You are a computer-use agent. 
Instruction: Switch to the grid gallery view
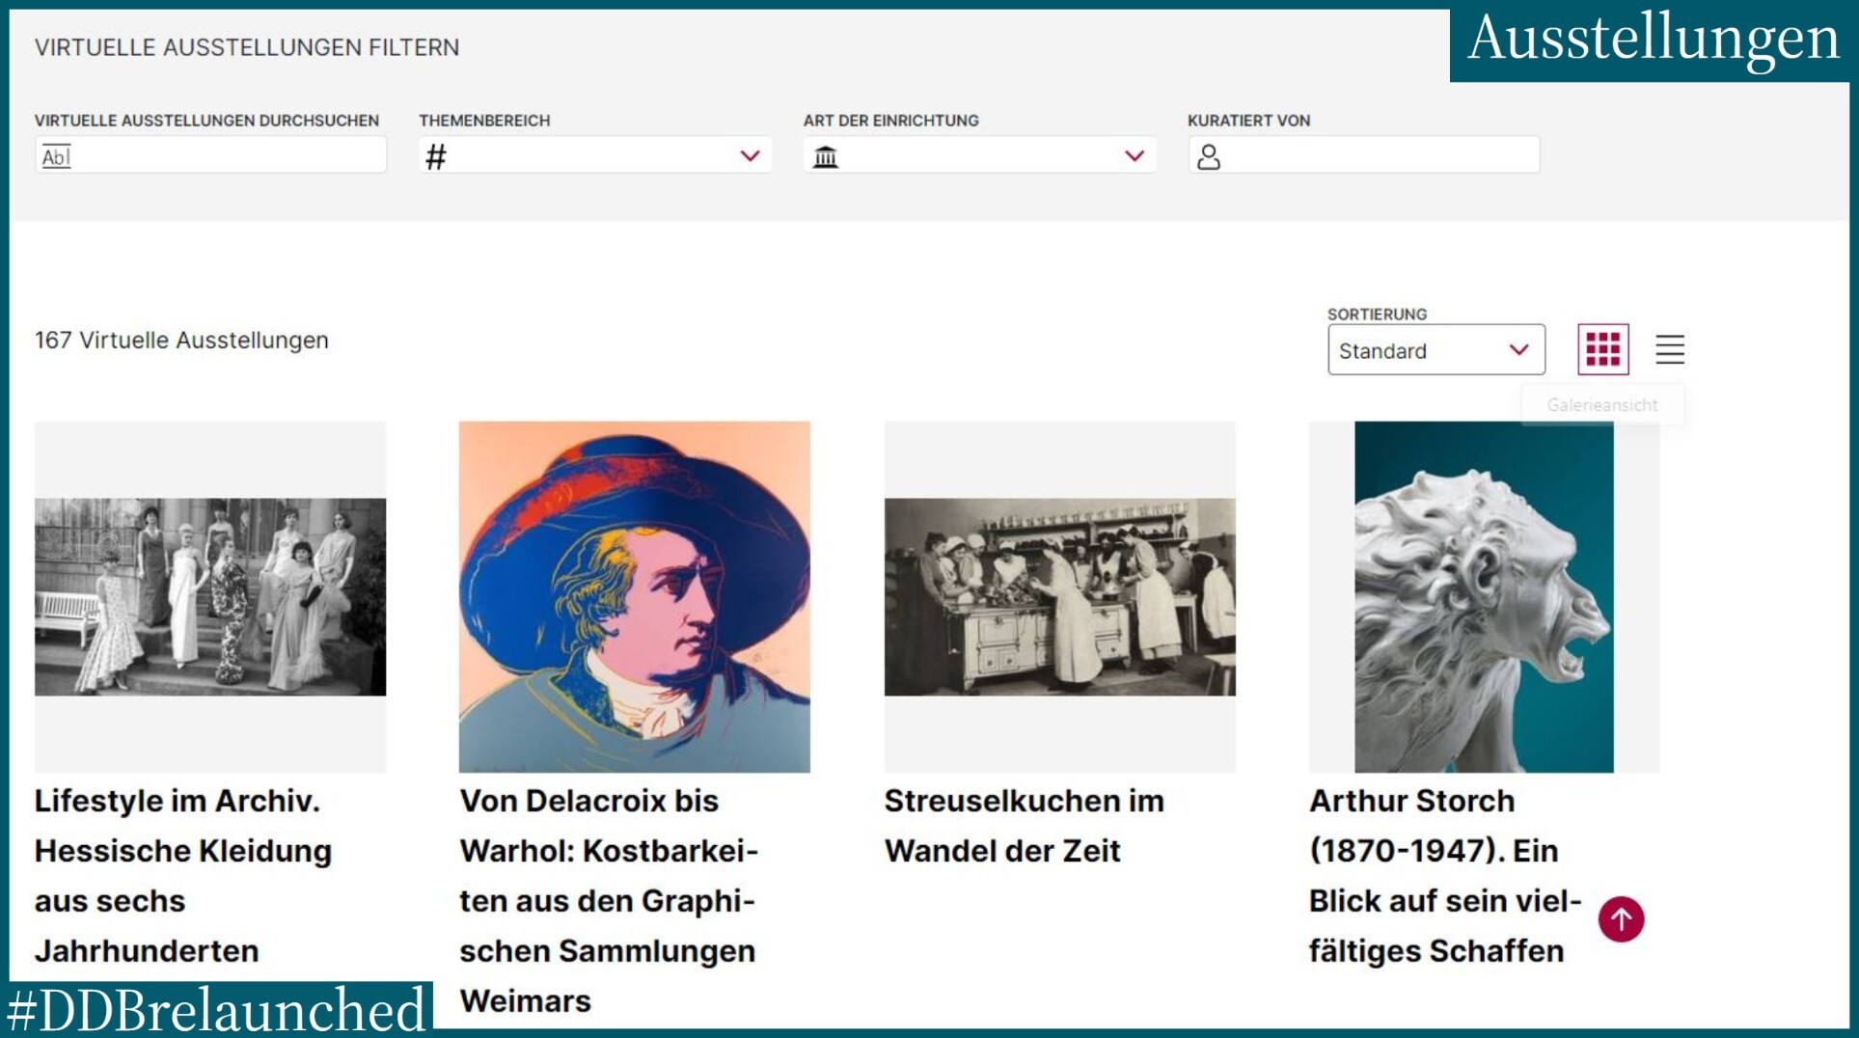point(1602,349)
